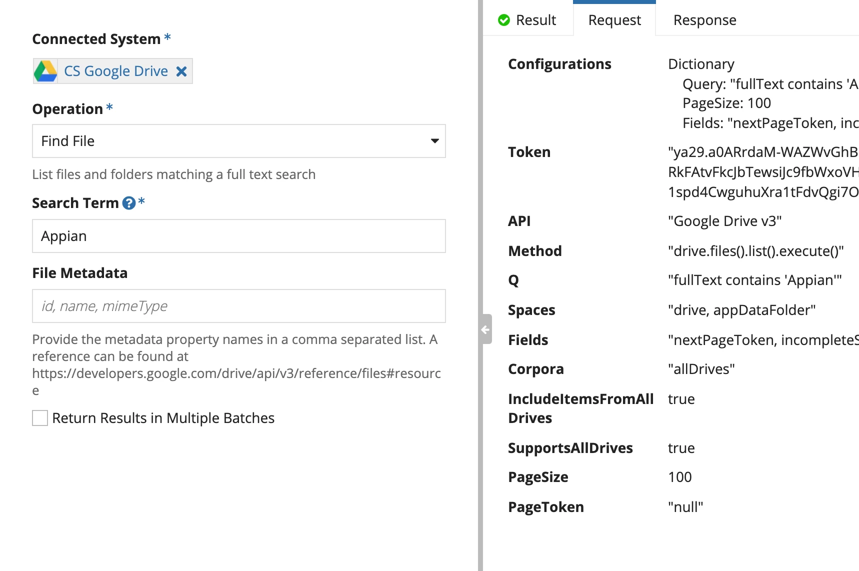
Task: Click the "Fields:" line under Dictionary
Action: point(770,123)
